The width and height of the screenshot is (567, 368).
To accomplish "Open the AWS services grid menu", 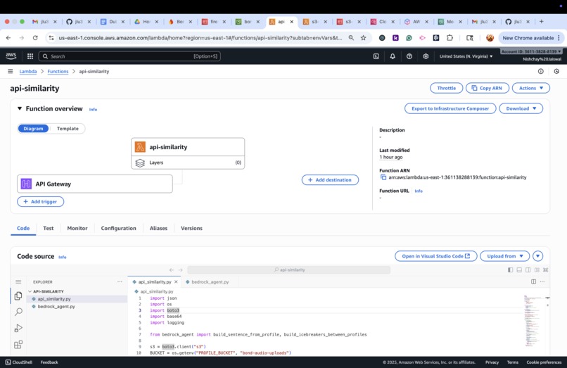I will [x=30, y=56].
